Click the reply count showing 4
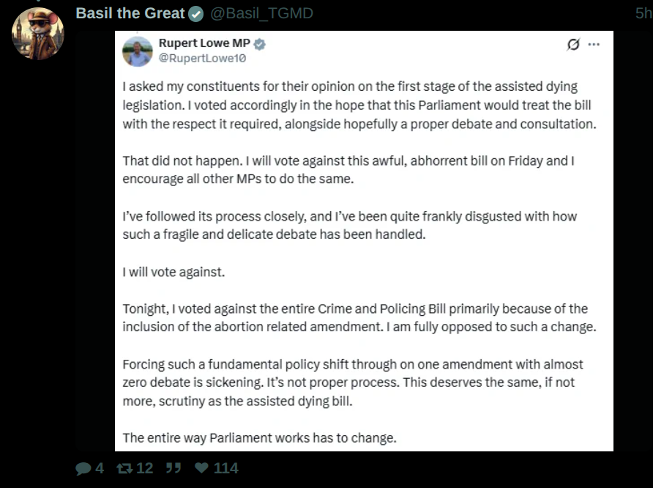 [x=100, y=468]
